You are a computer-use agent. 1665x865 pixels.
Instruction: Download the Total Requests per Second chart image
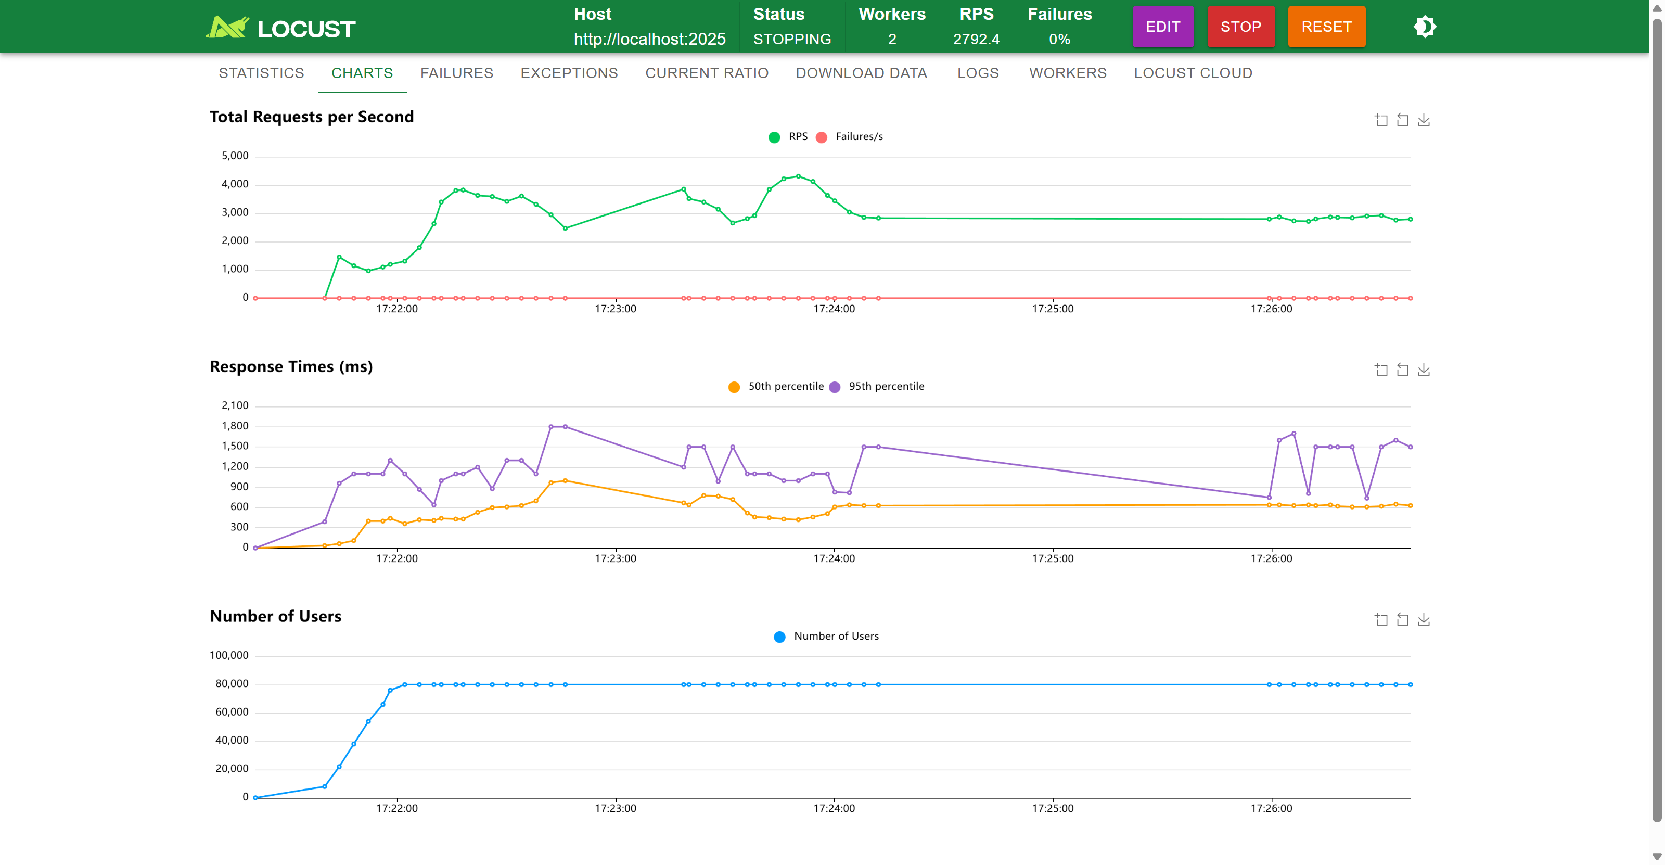[x=1423, y=120]
